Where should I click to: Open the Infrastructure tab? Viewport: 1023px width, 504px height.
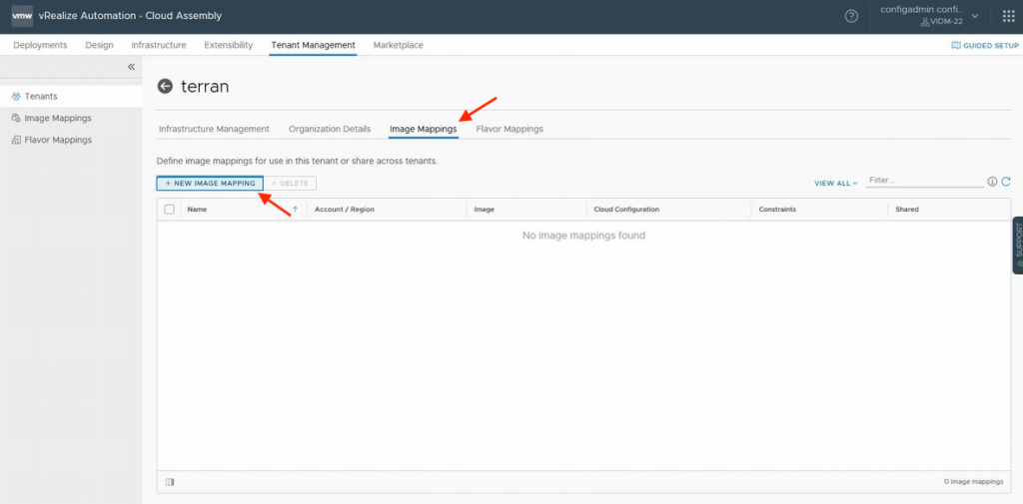(x=159, y=45)
